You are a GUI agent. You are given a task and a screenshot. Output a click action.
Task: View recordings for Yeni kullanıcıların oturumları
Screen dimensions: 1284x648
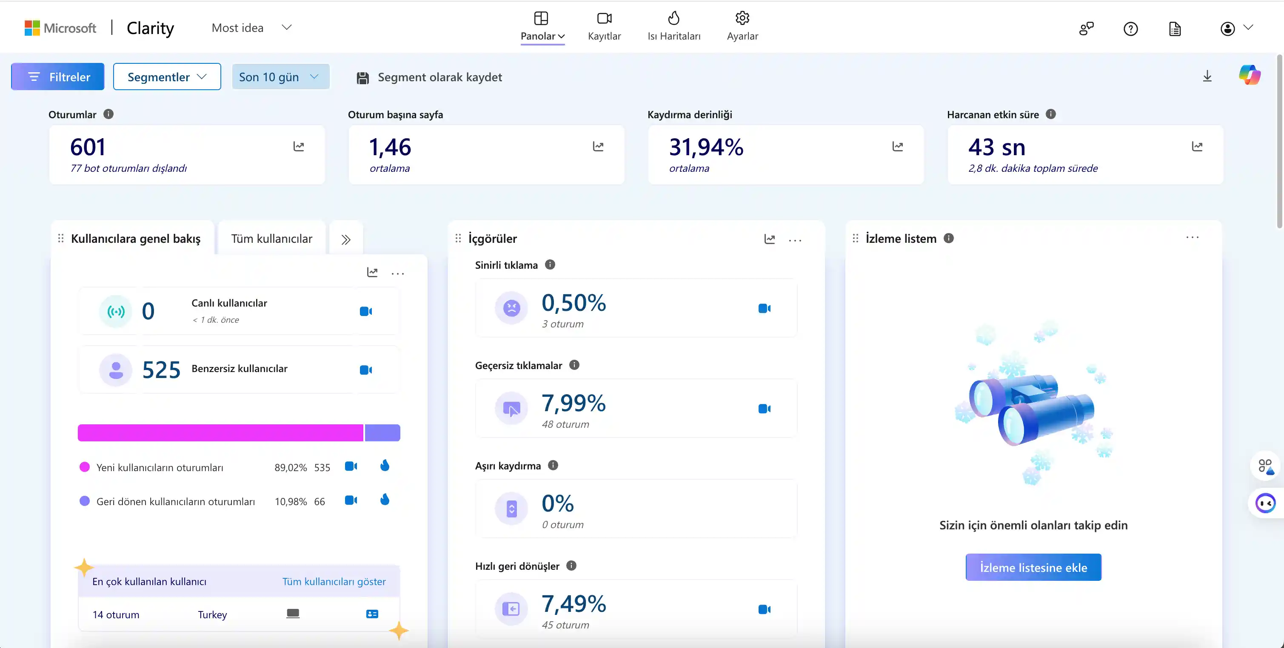[x=351, y=466]
